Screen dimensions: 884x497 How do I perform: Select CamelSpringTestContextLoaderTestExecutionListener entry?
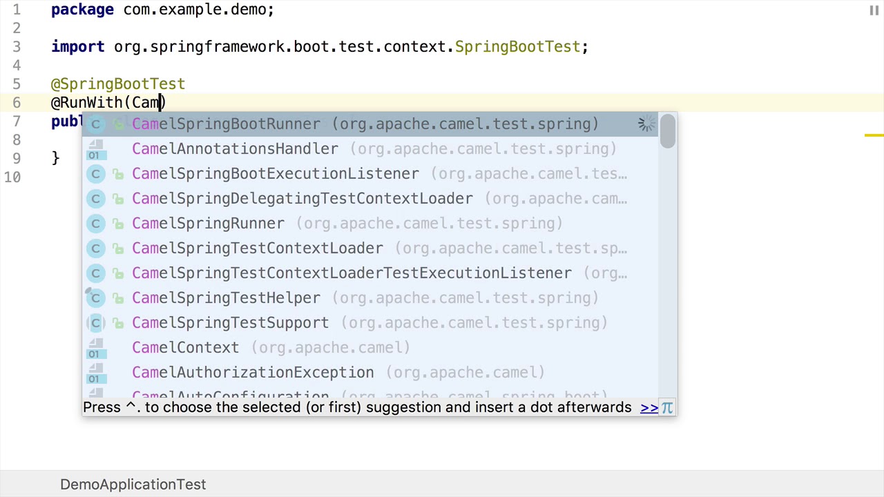(370, 273)
